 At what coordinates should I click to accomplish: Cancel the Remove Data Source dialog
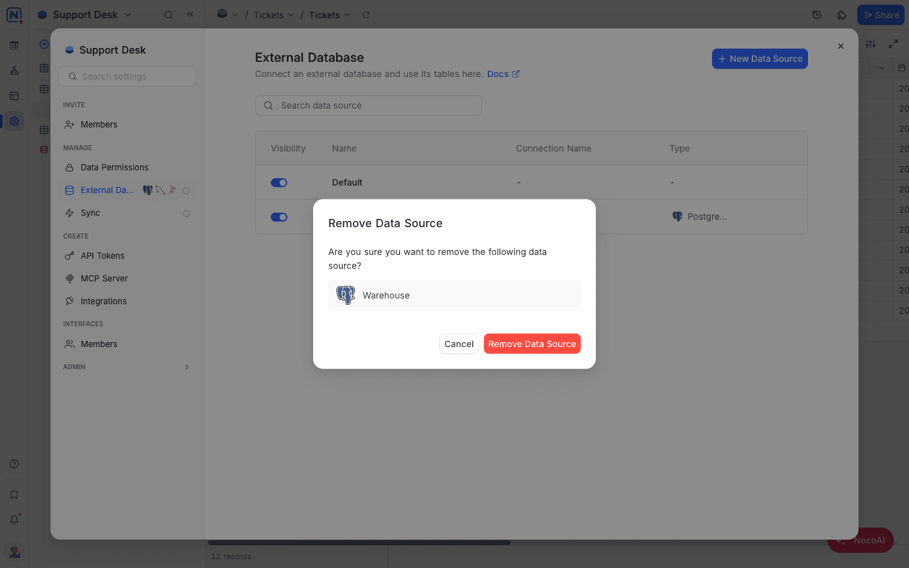click(x=459, y=344)
